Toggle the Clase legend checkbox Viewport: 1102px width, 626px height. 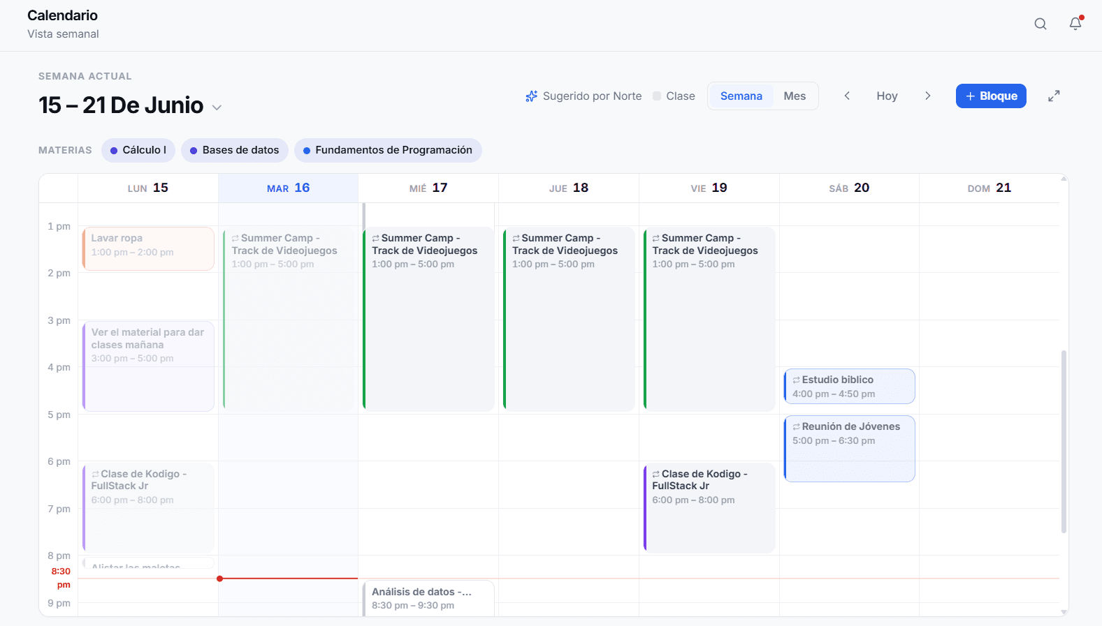657,96
